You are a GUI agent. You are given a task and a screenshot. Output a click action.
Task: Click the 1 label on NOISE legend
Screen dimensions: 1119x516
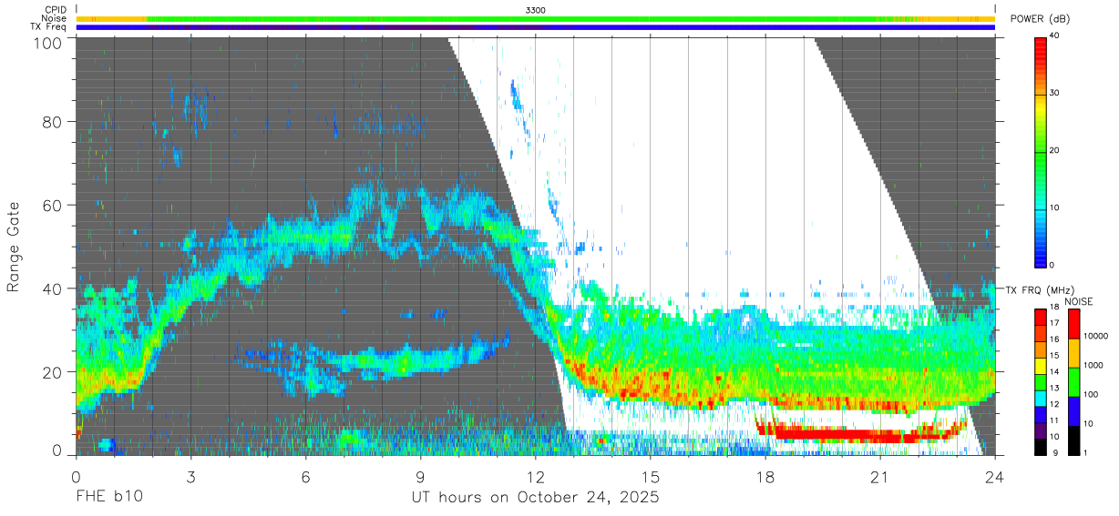pyautogui.click(x=1086, y=452)
